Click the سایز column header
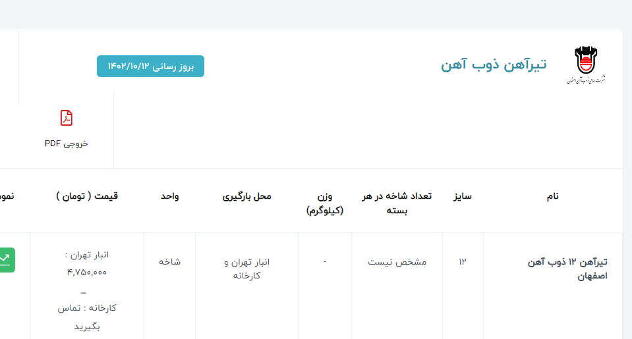The height and width of the screenshot is (339, 632). tap(462, 196)
